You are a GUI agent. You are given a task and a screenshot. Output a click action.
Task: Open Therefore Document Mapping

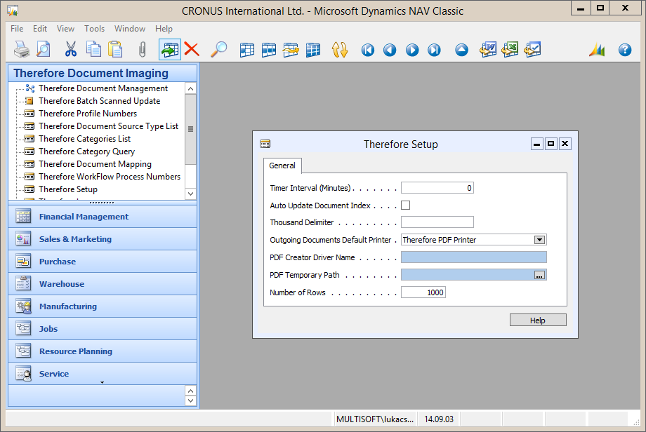(x=95, y=163)
